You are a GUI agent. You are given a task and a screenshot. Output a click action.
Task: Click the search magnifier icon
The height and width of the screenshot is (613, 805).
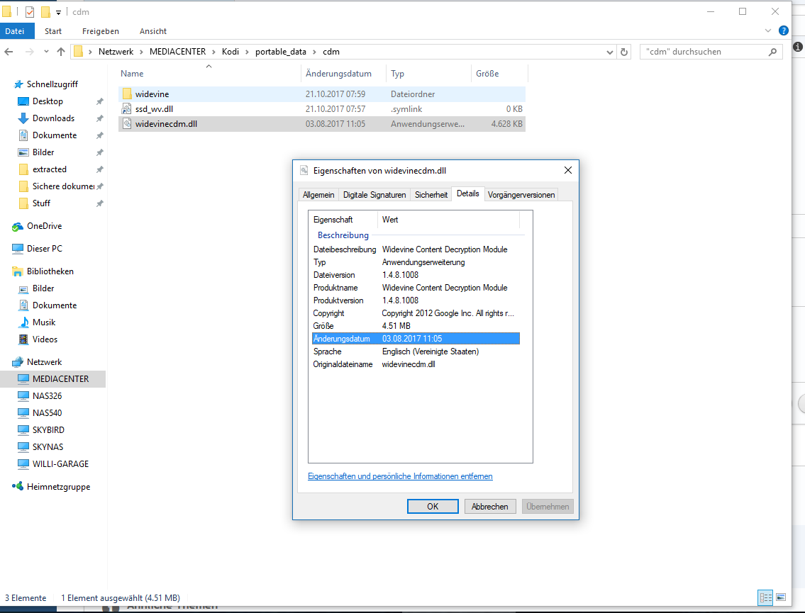pyautogui.click(x=772, y=52)
